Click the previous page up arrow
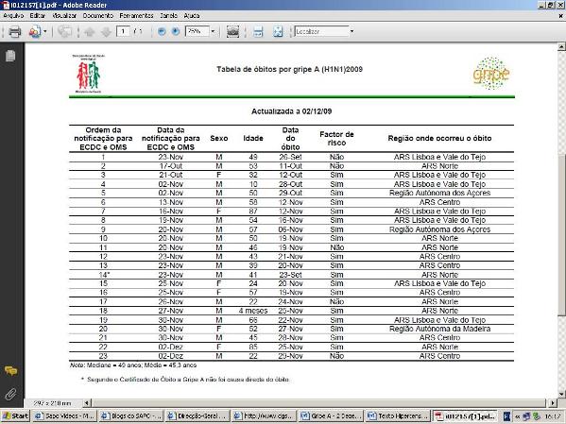Screen dimensions: 566x424 [89, 32]
